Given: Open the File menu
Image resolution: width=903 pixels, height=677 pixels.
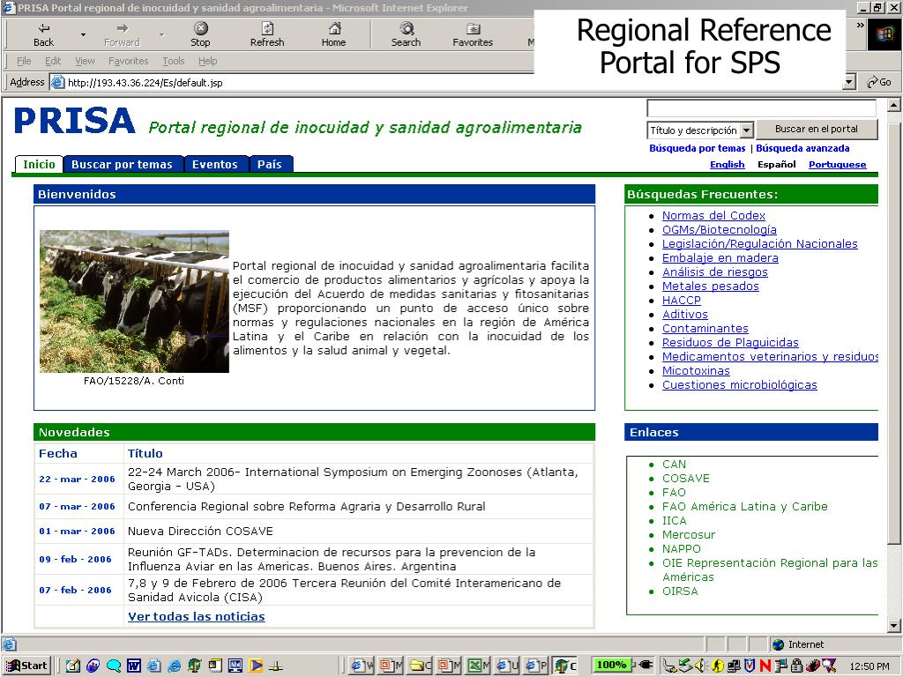Looking at the screenshot, I should [24, 61].
